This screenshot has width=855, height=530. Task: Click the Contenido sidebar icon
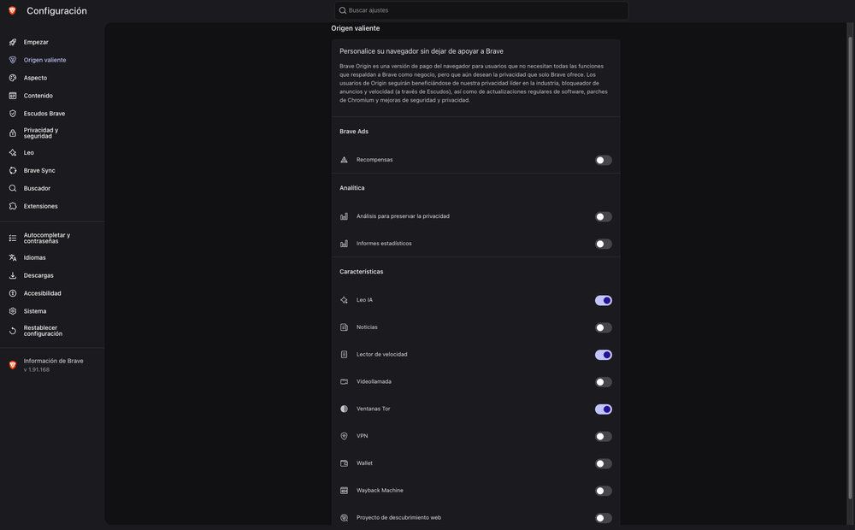click(13, 96)
